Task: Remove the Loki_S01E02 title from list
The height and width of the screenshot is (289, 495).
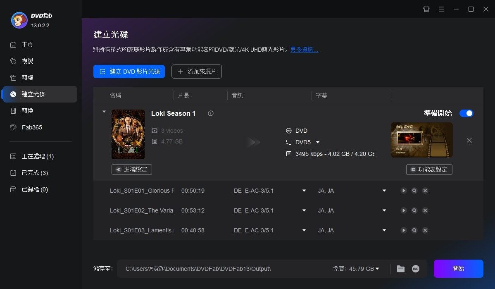Action: coord(425,210)
